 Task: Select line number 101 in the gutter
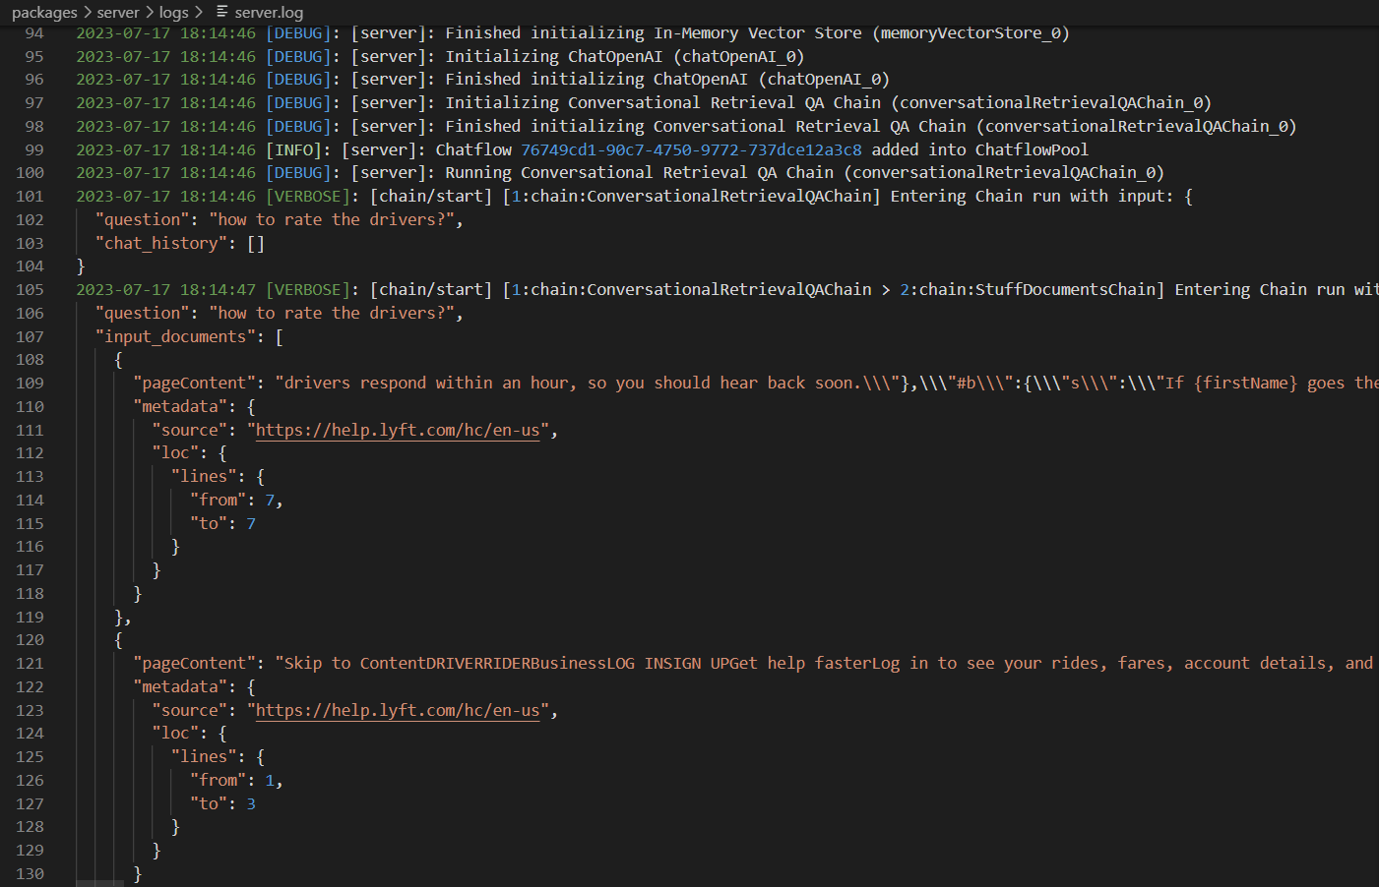click(30, 196)
